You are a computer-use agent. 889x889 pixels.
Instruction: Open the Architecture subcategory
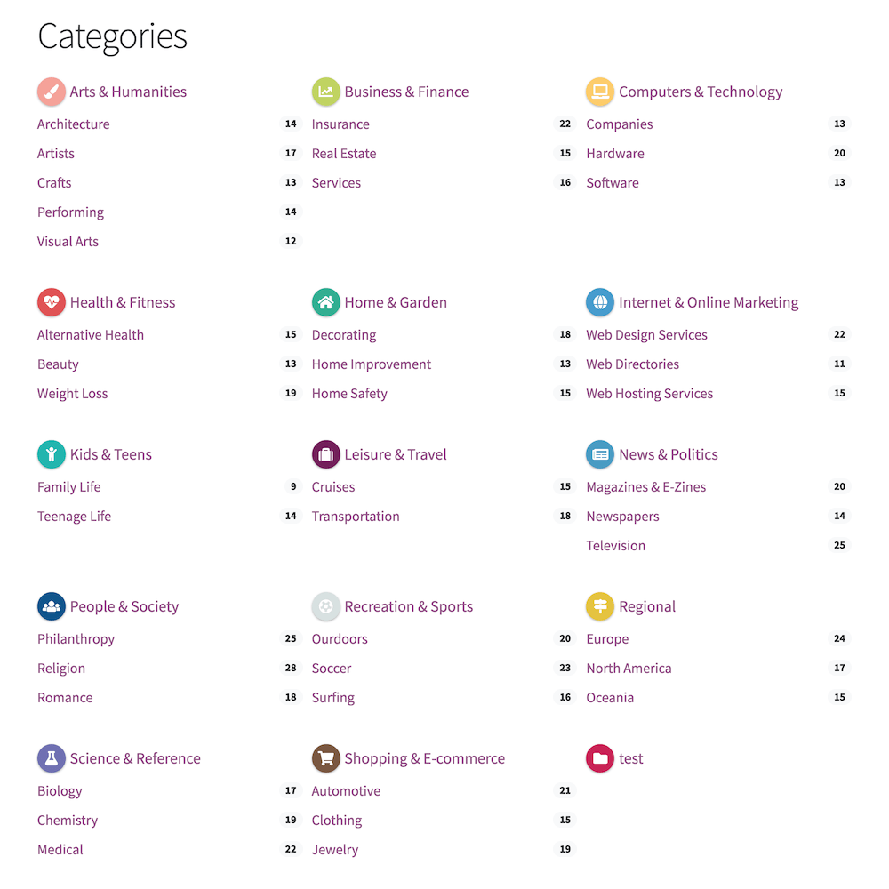[x=73, y=124]
